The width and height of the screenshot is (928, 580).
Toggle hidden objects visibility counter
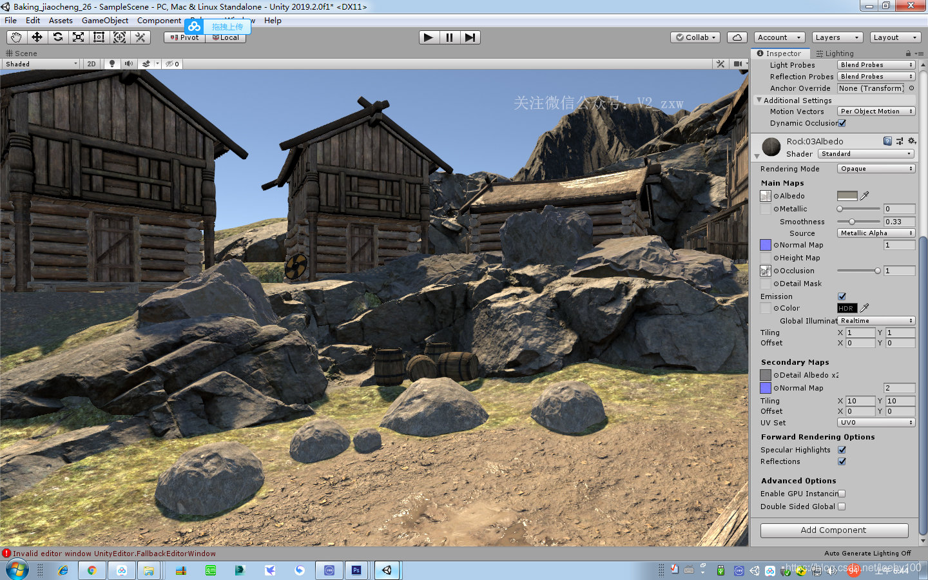(x=172, y=64)
